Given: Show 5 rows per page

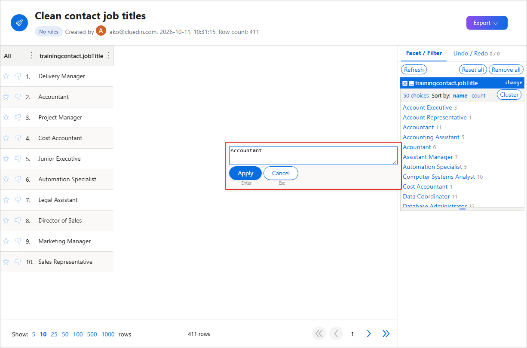Looking at the screenshot, I should [x=34, y=334].
